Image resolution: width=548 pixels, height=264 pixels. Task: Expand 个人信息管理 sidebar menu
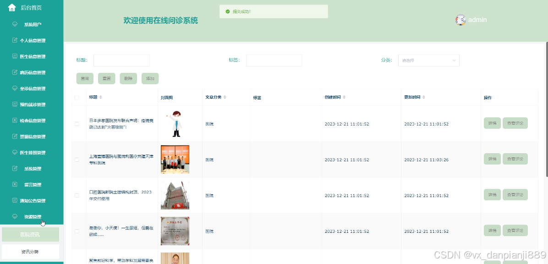point(32,40)
